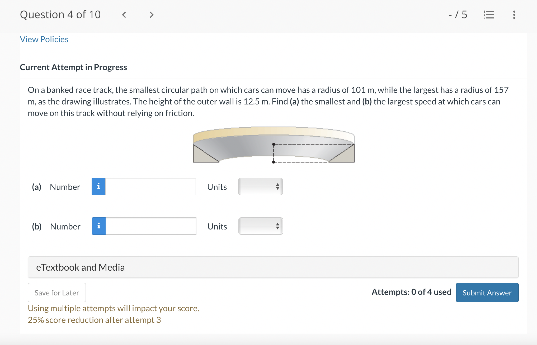Go to the previous question arrow
The image size is (537, 345).
coord(124,15)
